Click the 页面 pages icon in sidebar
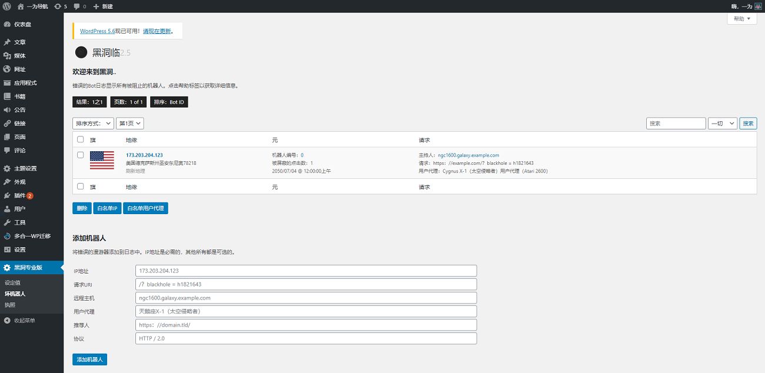This screenshot has height=373, width=765. [x=7, y=137]
